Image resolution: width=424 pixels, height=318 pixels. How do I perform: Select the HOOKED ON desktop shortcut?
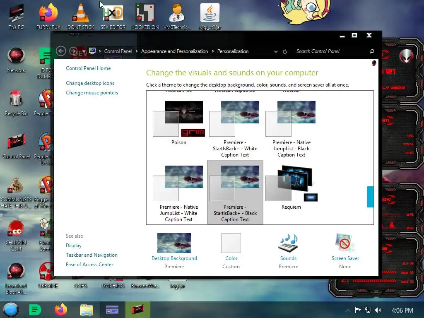[x=145, y=17]
